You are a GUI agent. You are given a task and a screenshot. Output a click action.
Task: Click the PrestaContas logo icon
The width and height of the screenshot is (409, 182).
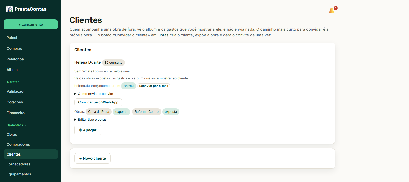(9, 9)
